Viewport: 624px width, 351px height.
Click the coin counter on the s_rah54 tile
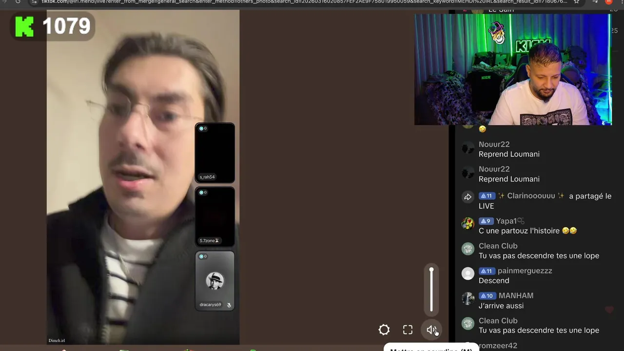(x=203, y=129)
